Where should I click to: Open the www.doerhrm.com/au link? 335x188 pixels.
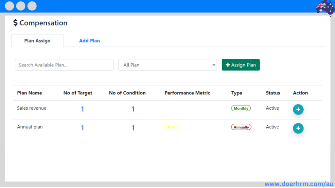point(299,184)
